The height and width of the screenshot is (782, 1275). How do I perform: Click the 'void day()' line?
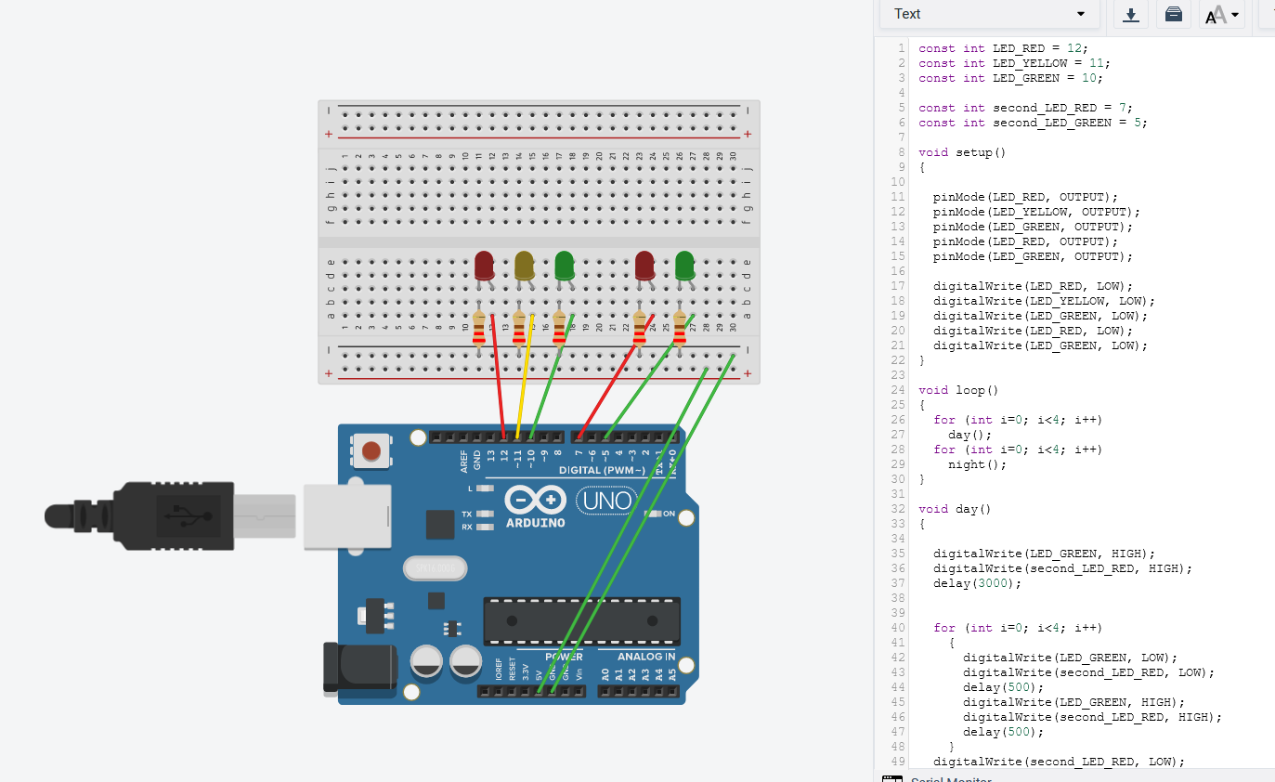click(955, 509)
